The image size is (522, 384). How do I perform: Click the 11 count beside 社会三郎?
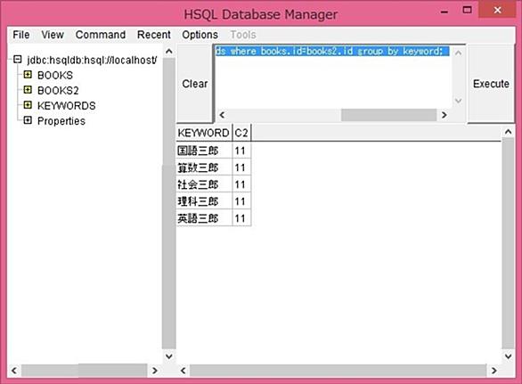point(241,184)
